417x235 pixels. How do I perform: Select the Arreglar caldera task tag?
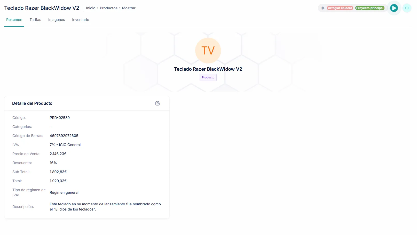point(340,8)
